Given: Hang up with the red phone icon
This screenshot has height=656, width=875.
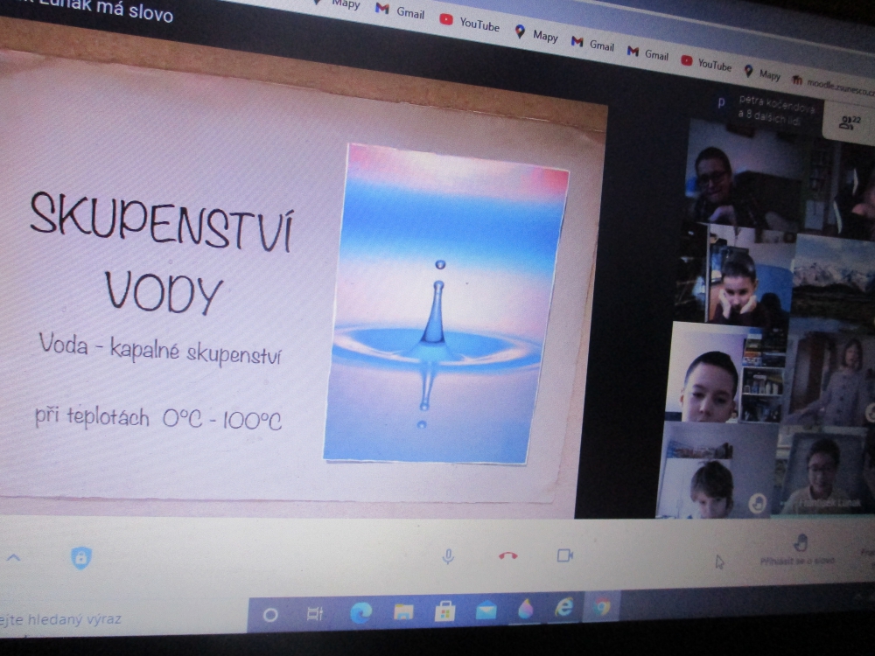Looking at the screenshot, I should point(507,555).
